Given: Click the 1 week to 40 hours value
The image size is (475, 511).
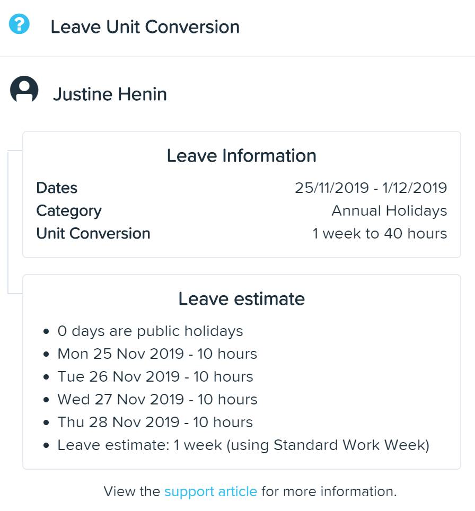Looking at the screenshot, I should click(380, 233).
